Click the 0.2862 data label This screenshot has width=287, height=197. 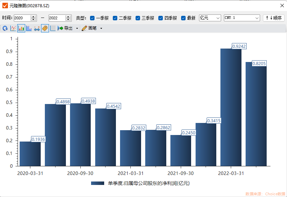coord(164,127)
